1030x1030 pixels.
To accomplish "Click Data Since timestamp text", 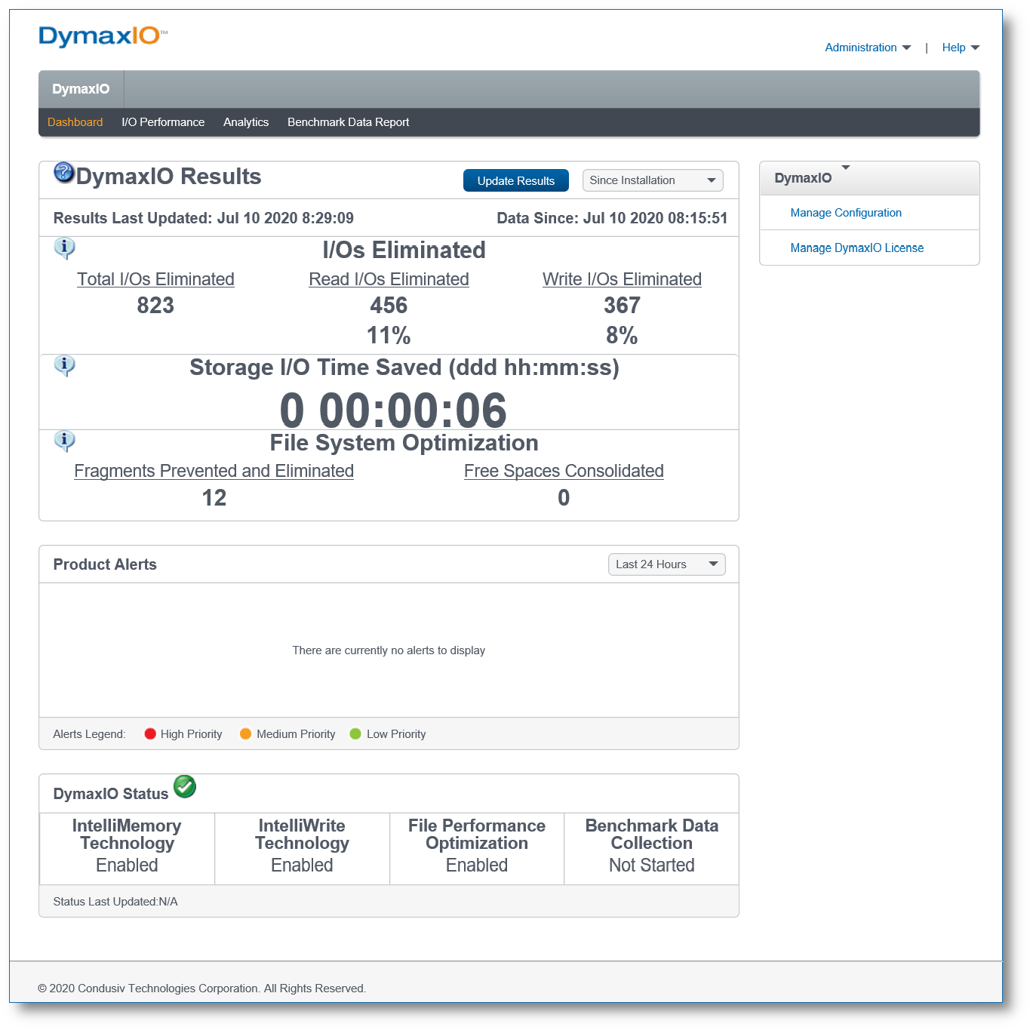I will pyautogui.click(x=612, y=218).
